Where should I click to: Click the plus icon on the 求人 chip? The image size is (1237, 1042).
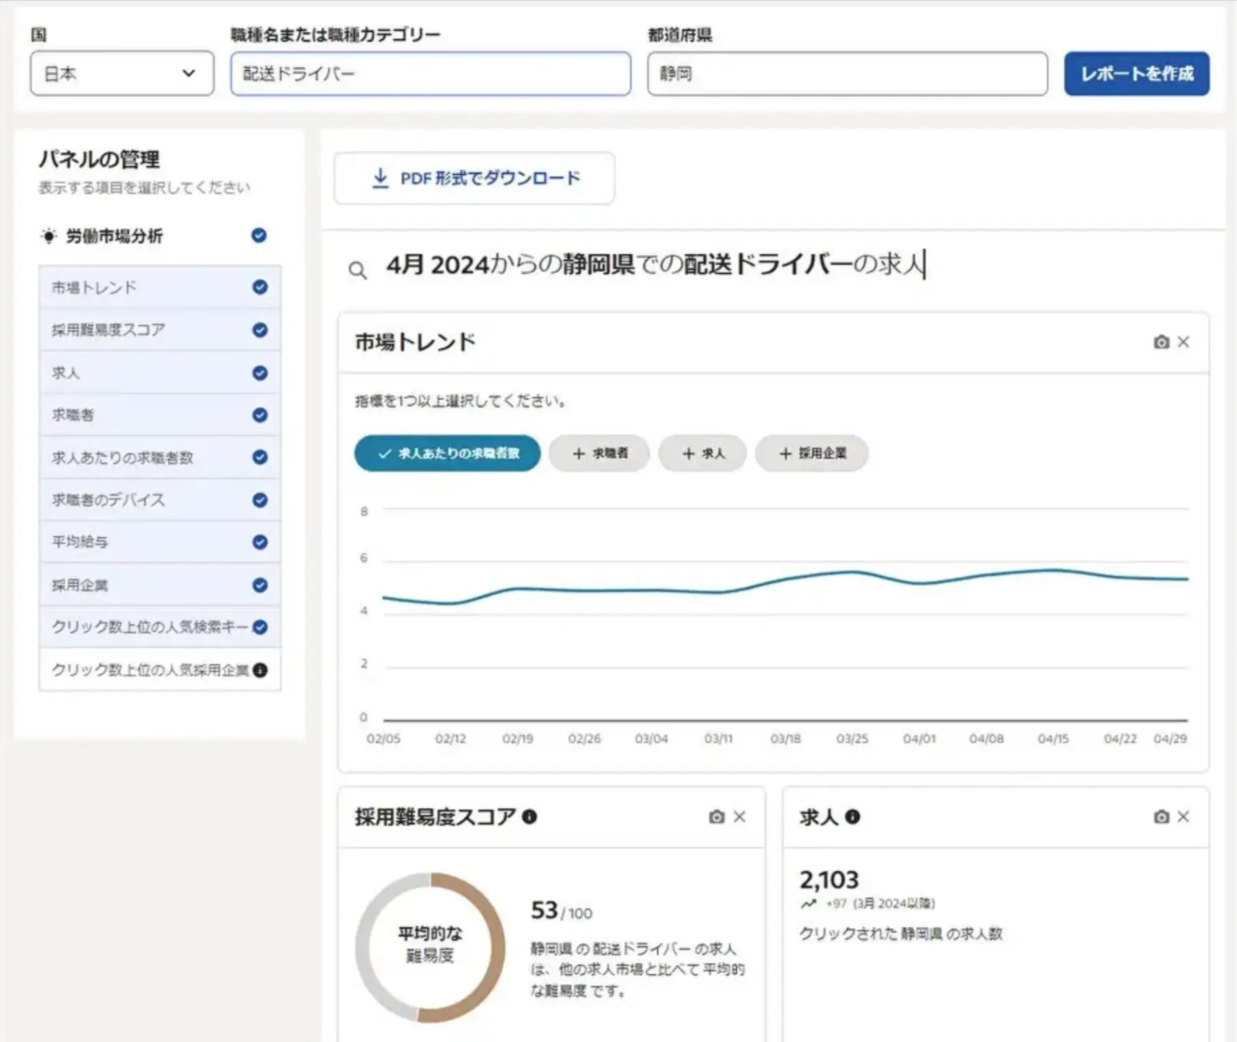click(x=689, y=454)
